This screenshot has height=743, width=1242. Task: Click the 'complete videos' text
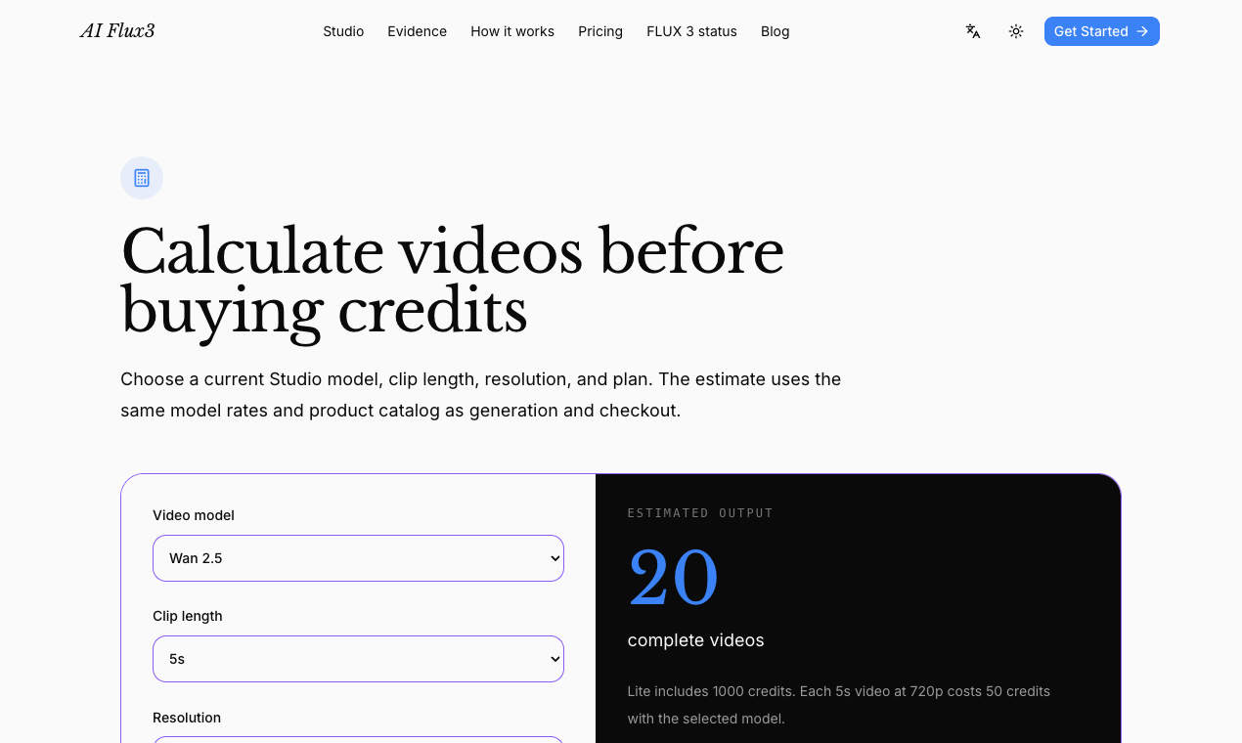695,640
